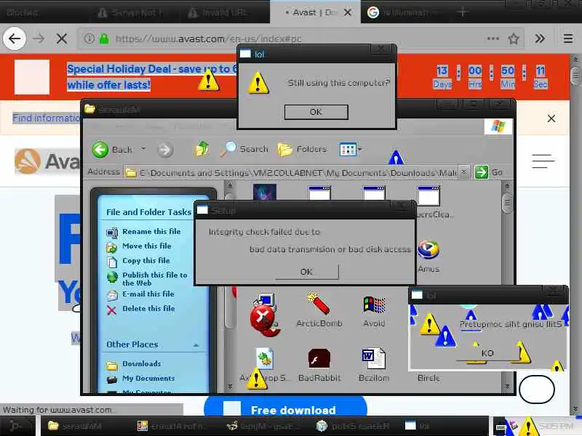Select the ArcticBomb file icon
The width and height of the screenshot is (582, 436).
[319, 311]
